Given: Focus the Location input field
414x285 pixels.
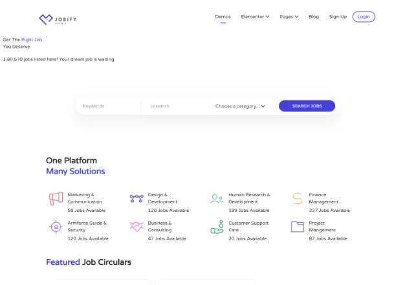Looking at the screenshot, I should (176, 106).
